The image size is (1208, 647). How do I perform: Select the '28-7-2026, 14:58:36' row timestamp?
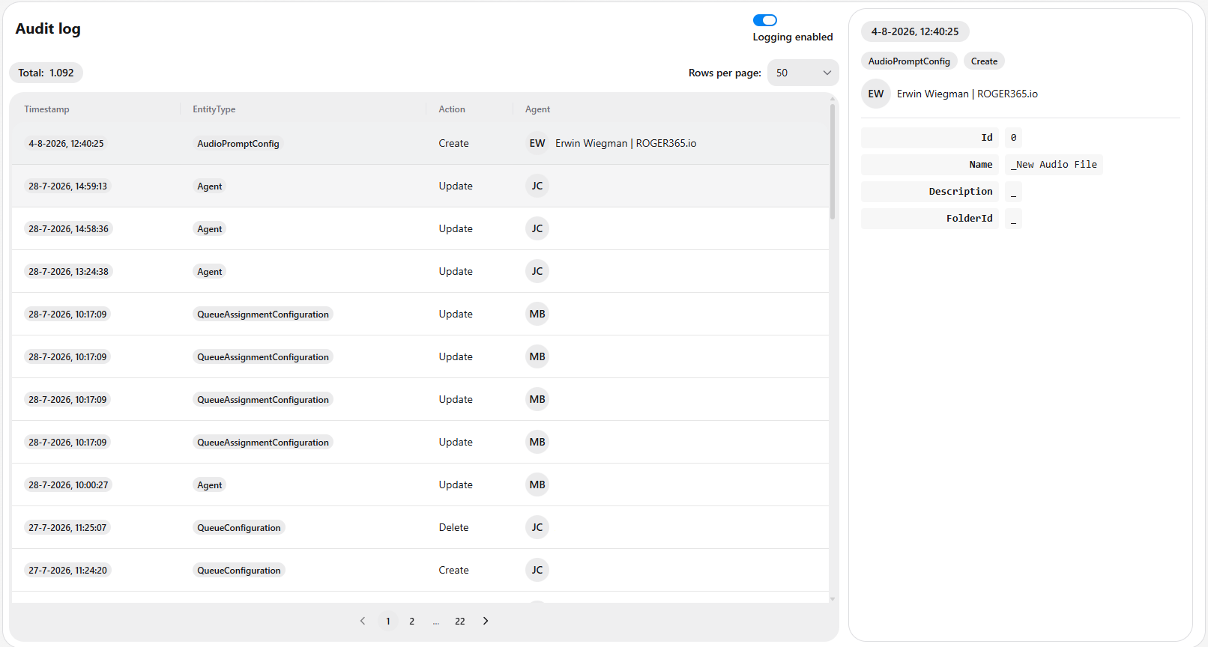coord(68,229)
